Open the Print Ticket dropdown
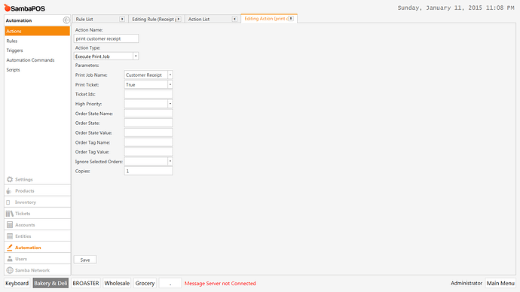The width and height of the screenshot is (520, 292). click(x=170, y=85)
